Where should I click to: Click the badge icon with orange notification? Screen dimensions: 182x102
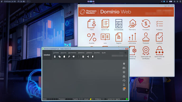(x=124, y=89)
